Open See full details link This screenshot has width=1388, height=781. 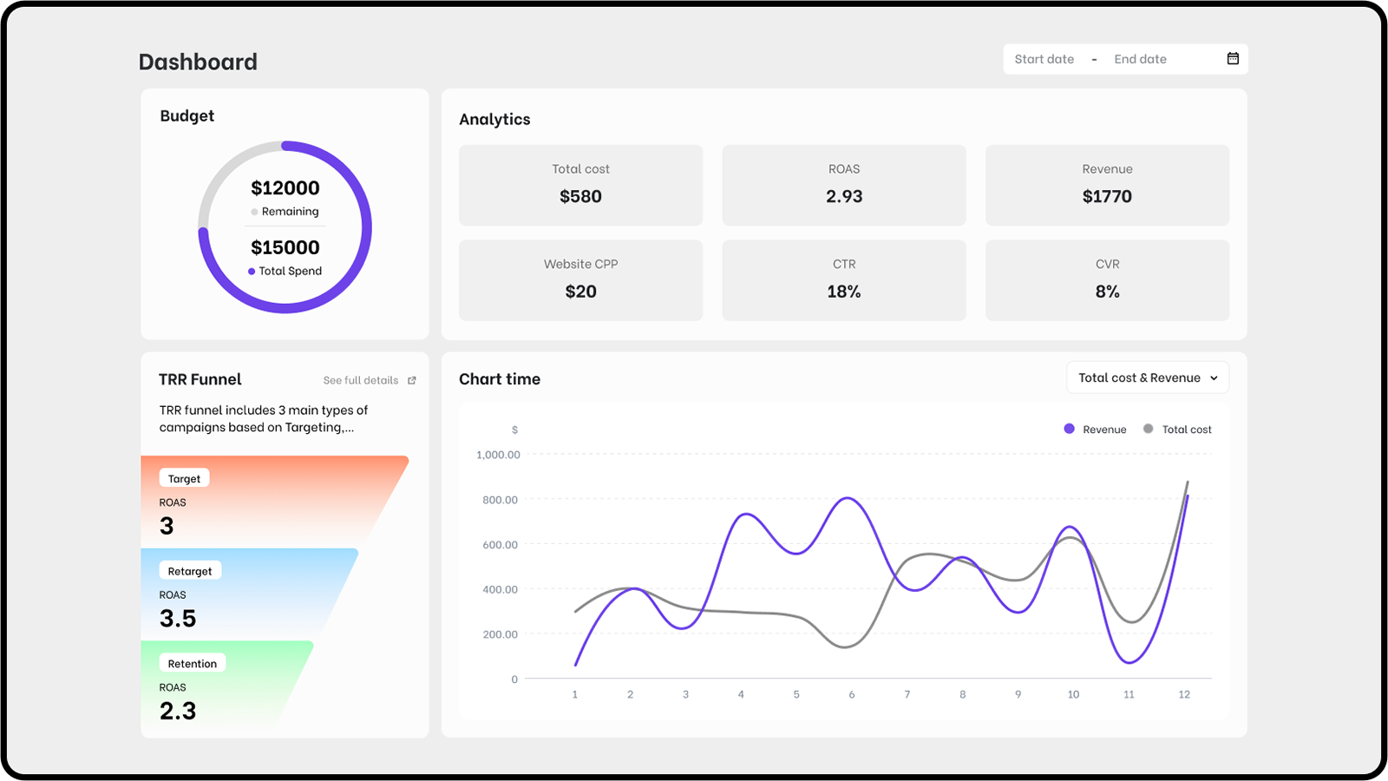tap(361, 380)
